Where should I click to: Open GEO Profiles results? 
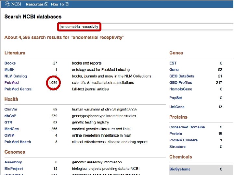coord(181,83)
